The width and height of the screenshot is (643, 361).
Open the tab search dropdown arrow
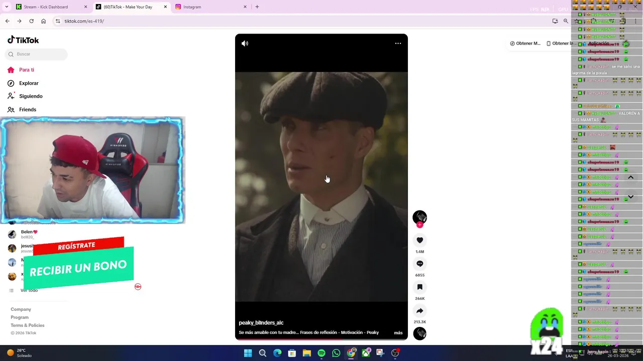coord(7,7)
